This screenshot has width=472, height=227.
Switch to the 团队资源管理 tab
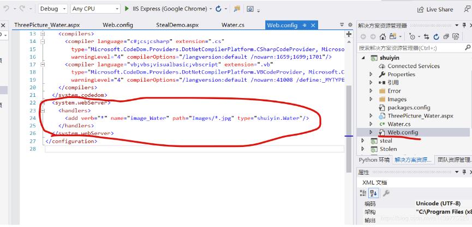click(454, 159)
